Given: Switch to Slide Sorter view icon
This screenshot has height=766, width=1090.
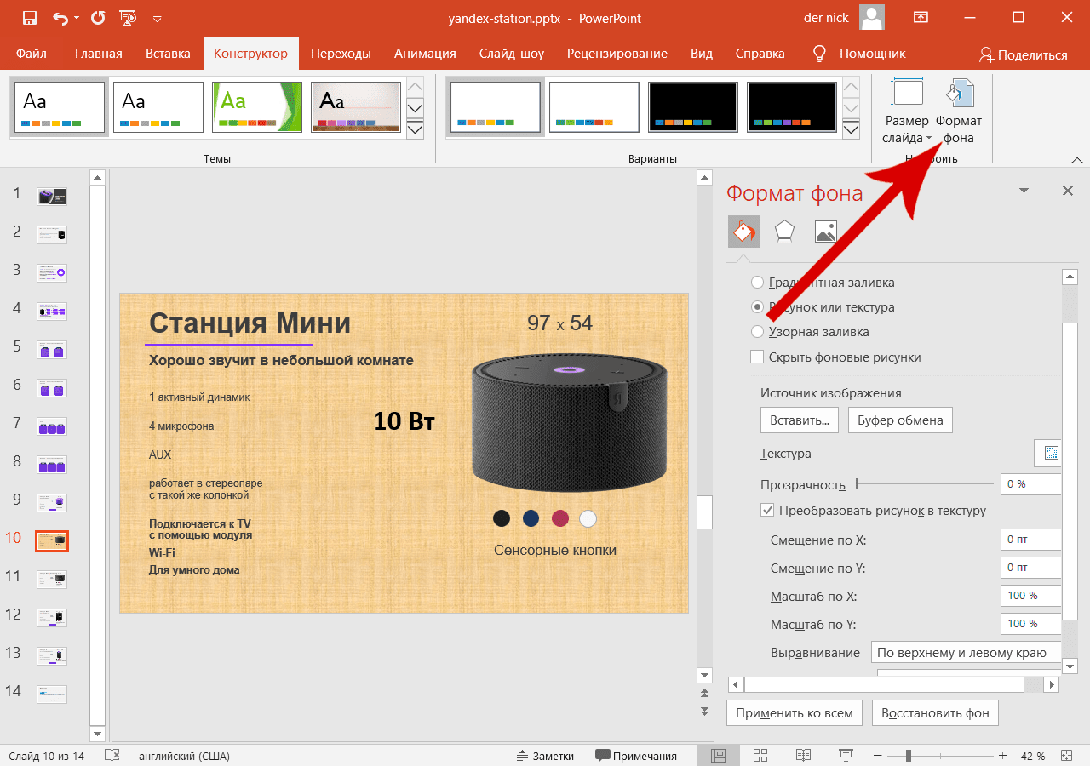Looking at the screenshot, I should (x=760, y=756).
